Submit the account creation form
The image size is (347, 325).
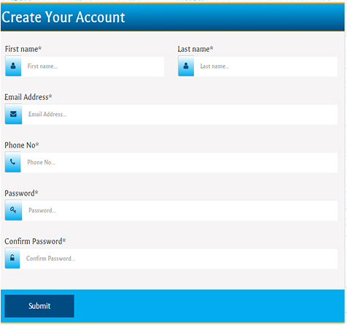(x=39, y=306)
